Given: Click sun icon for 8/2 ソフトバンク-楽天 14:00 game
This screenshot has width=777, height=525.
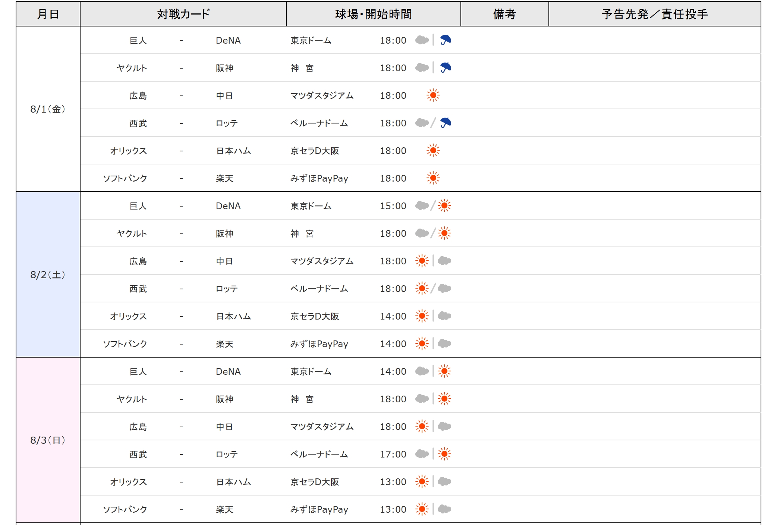Looking at the screenshot, I should pos(422,343).
